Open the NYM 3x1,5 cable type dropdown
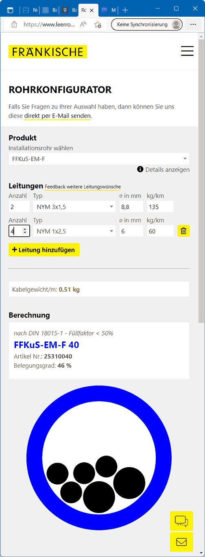 coord(74,206)
